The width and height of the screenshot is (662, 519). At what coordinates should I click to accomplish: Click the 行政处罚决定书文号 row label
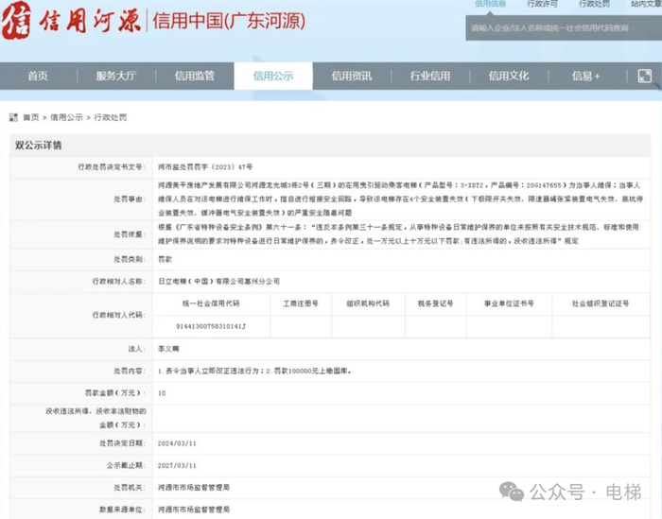point(112,167)
